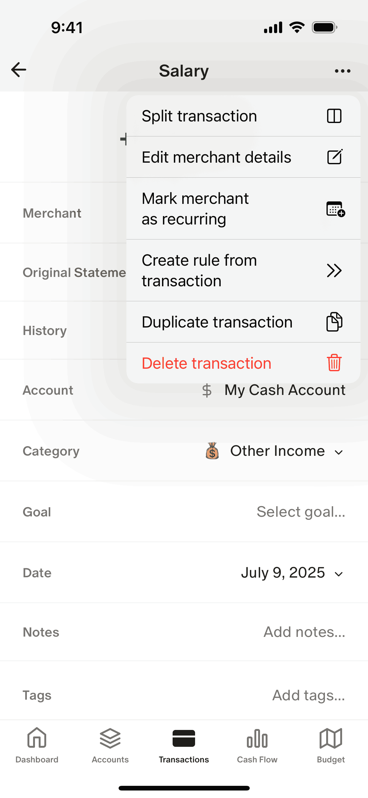Go to the Cash Flow tab

(257, 745)
